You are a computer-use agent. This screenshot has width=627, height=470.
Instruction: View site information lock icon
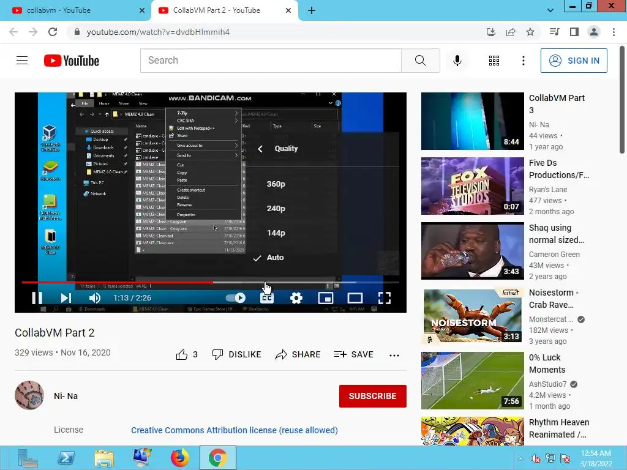click(77, 32)
